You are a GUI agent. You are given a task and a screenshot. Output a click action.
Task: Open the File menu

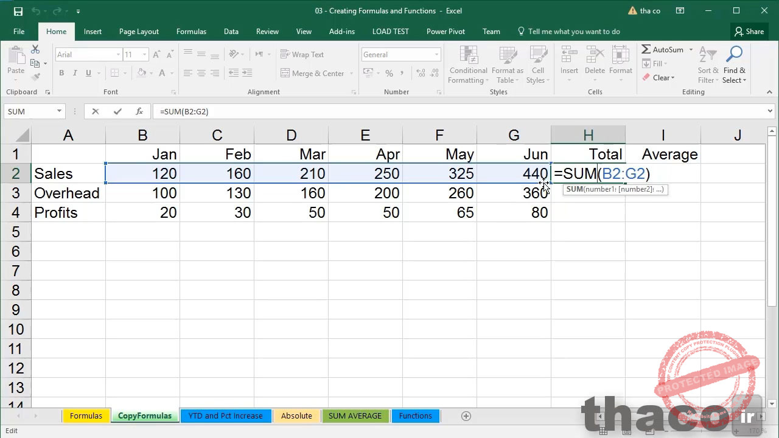[x=19, y=32]
